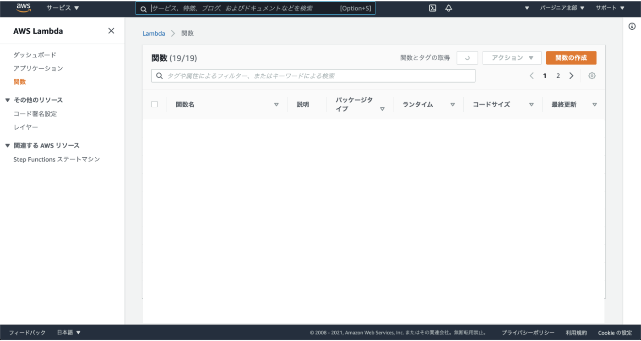
Task: Click the search magnifier icon in top bar
Action: 143,9
